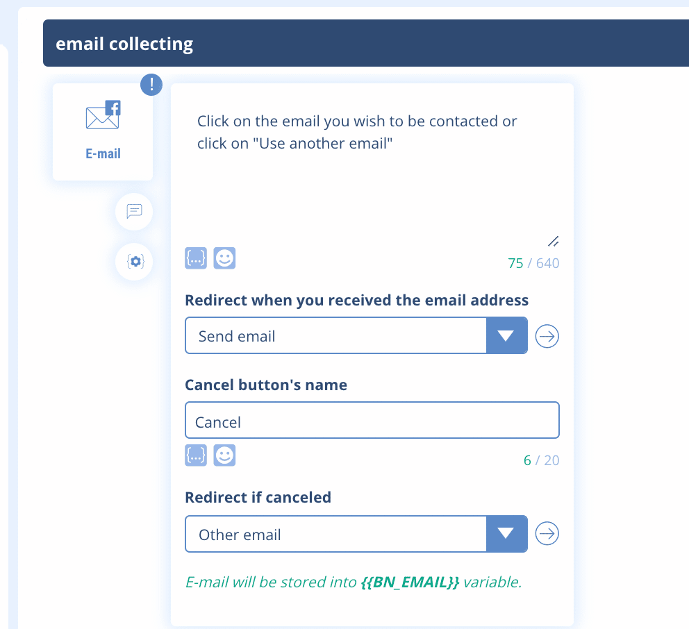Click the E-mail block label

(x=103, y=154)
